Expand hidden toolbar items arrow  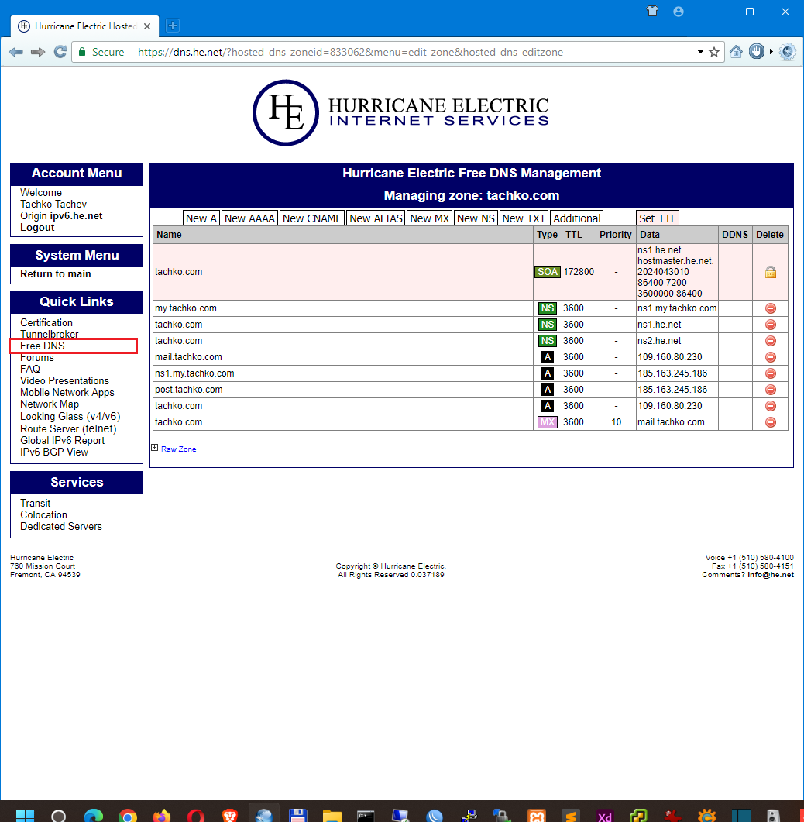771,52
